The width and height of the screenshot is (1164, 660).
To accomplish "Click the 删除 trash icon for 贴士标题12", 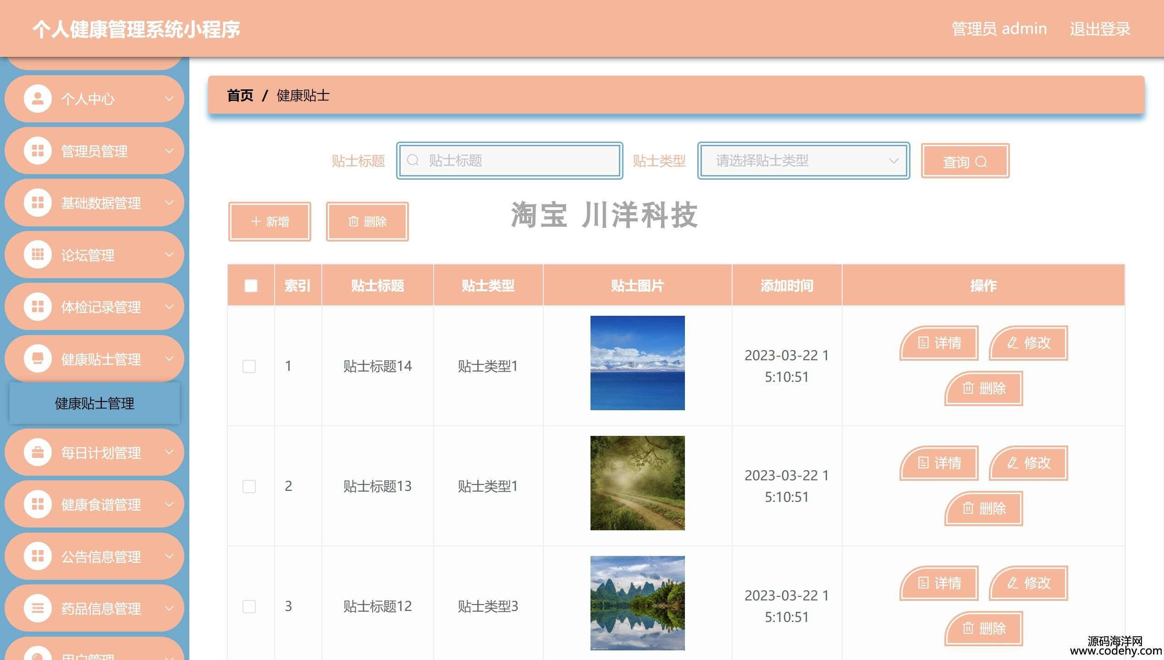I will [x=968, y=628].
